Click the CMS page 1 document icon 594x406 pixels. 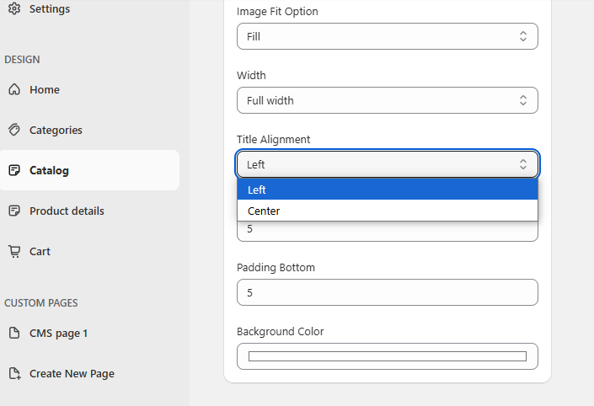(x=14, y=333)
